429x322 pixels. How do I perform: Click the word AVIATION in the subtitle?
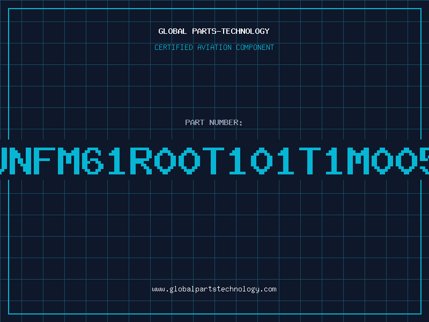point(214,47)
